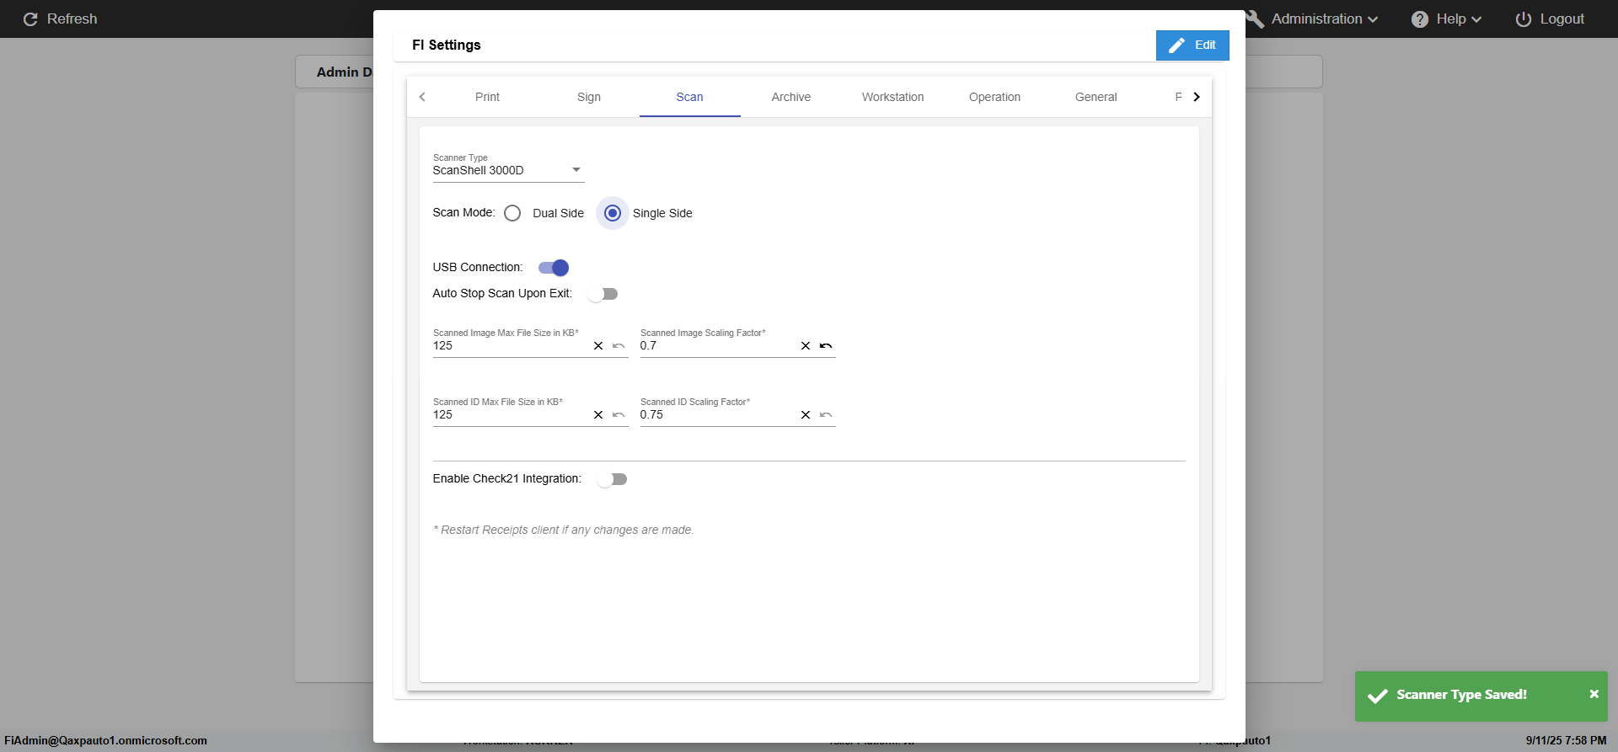Clear the Scanned Image Max File Size field

(x=598, y=346)
